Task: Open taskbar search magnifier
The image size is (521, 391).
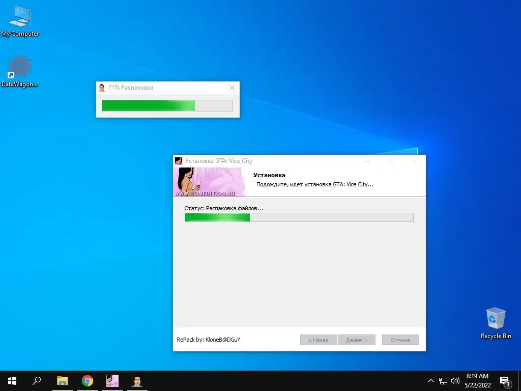Action: (x=37, y=381)
